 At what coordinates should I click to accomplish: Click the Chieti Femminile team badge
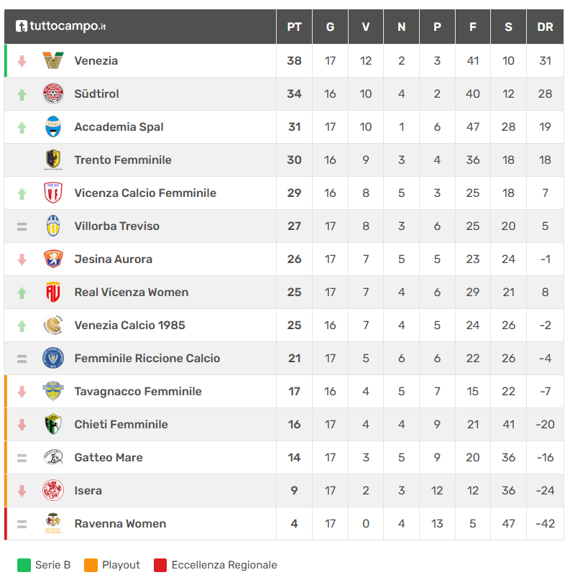click(53, 425)
